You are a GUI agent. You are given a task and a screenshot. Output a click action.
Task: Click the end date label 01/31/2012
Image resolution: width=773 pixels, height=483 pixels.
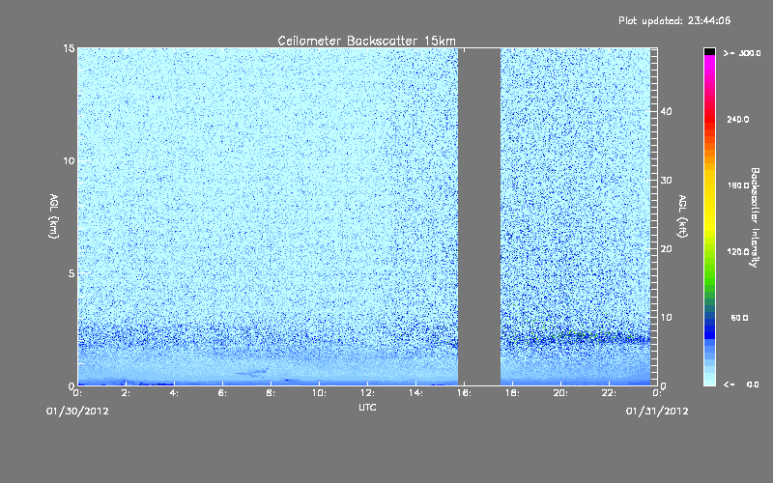657,412
